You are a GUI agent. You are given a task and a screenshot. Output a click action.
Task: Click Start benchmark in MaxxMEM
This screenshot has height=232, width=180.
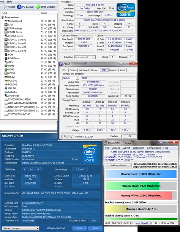click(x=118, y=165)
